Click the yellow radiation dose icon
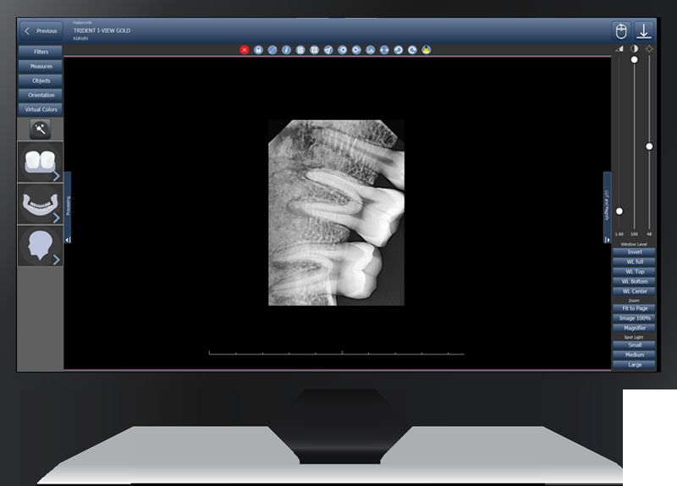 (x=427, y=50)
